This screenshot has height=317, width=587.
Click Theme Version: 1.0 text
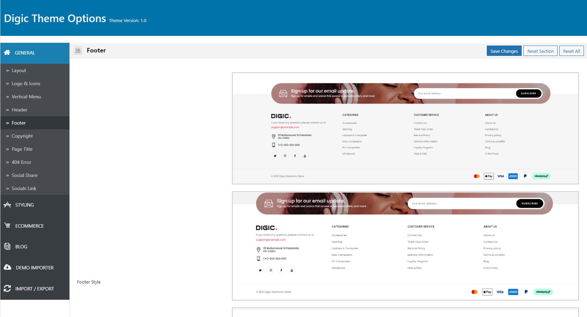click(127, 20)
